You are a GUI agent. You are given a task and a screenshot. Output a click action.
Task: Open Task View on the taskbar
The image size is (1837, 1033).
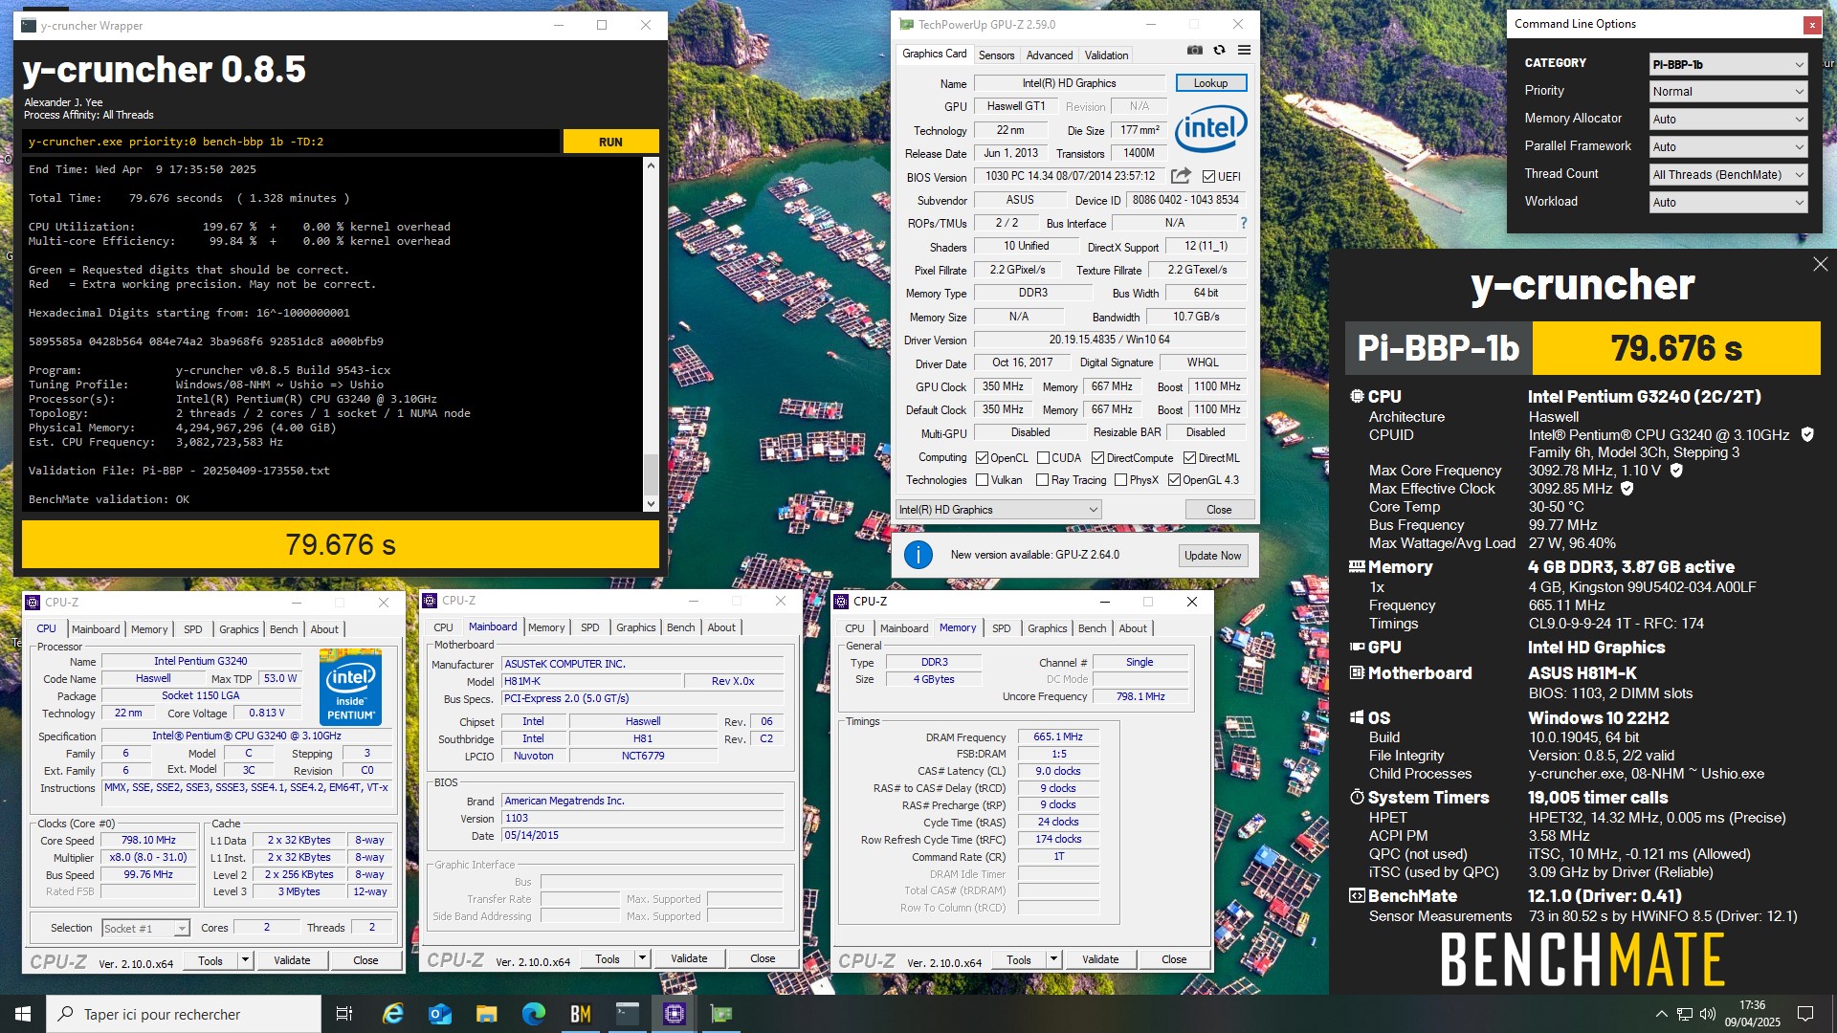tap(344, 1014)
